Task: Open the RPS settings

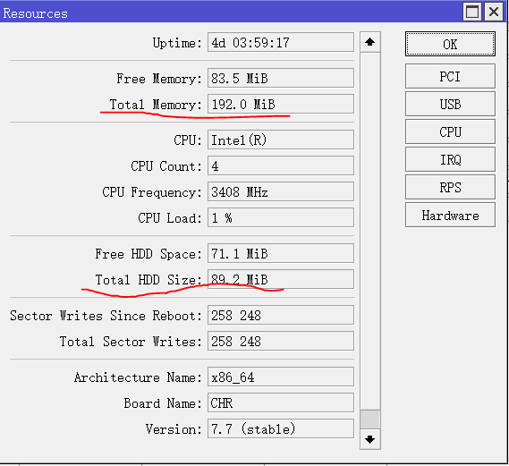Action: (x=450, y=187)
